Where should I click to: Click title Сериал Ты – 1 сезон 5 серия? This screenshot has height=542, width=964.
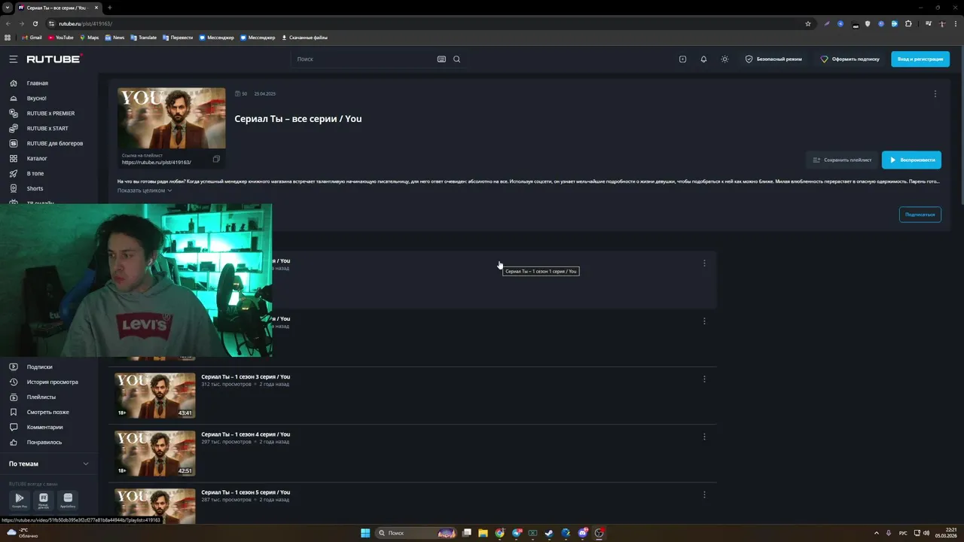[246, 492]
